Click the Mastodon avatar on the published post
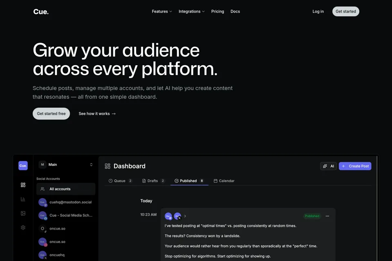This screenshot has width=392, height=261. click(169, 216)
